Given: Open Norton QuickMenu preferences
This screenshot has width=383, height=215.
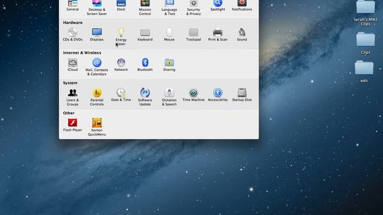Looking at the screenshot, I should pyautogui.click(x=97, y=127).
